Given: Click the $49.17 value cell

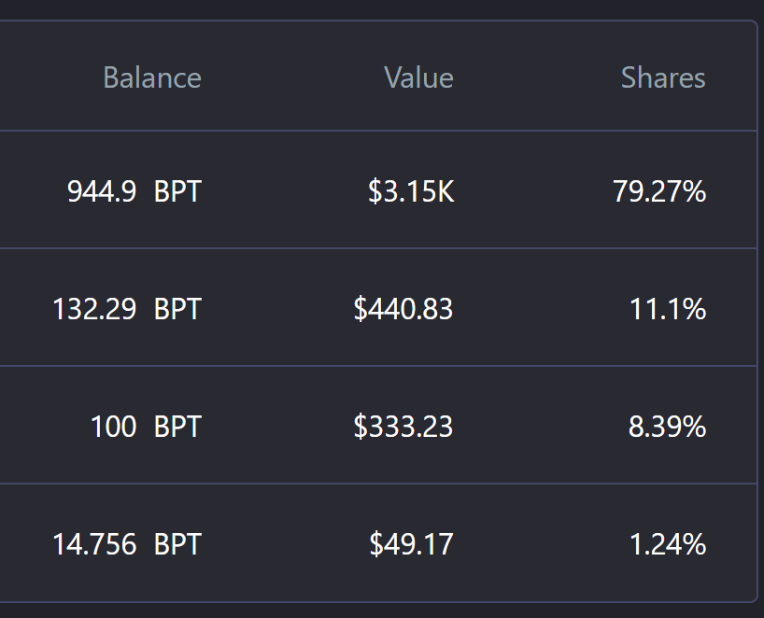Looking at the screenshot, I should tap(412, 543).
